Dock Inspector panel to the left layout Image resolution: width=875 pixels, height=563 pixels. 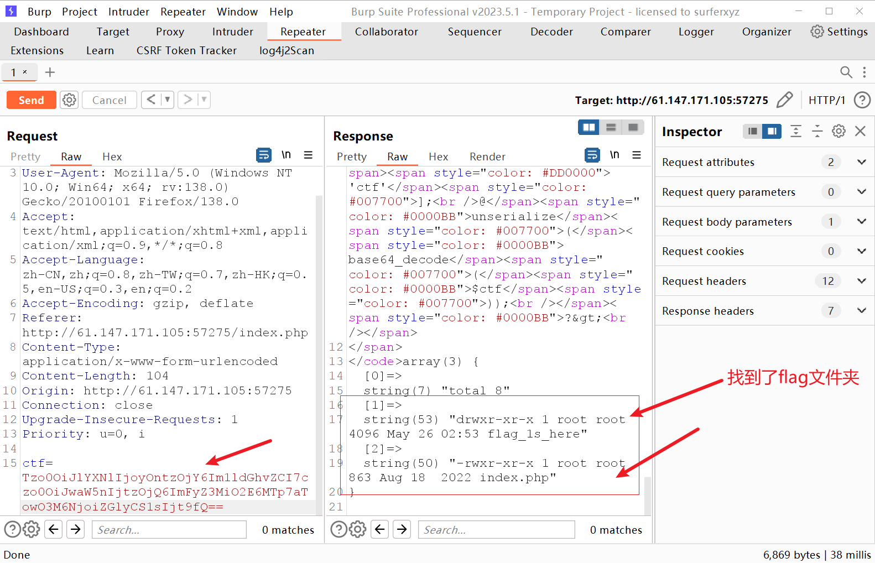(752, 131)
